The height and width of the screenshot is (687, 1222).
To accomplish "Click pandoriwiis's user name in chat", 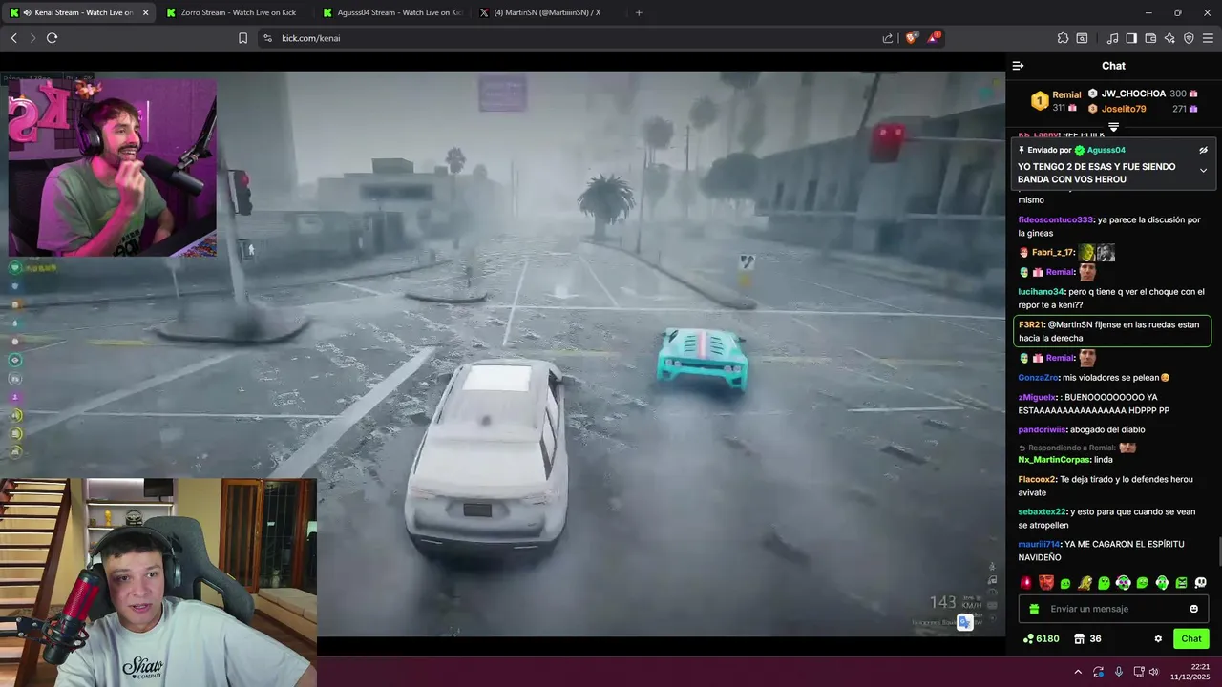I will [x=1042, y=429].
